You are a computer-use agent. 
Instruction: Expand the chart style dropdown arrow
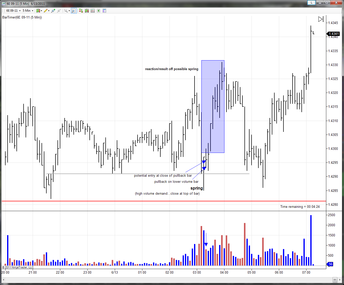coord(42,11)
